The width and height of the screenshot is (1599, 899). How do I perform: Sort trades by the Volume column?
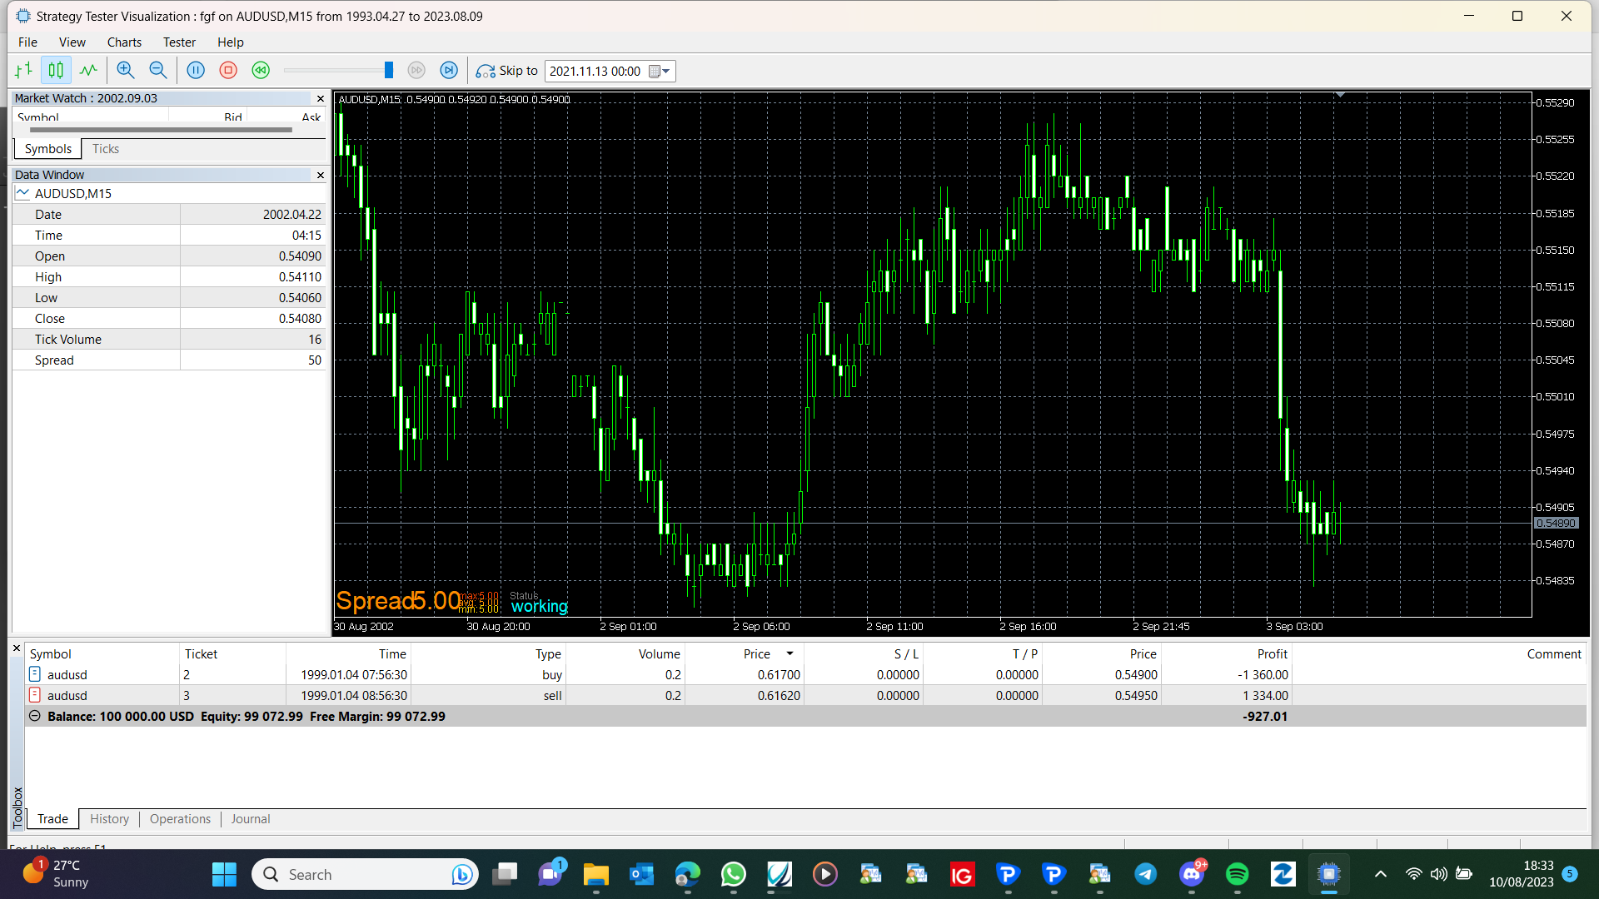[x=625, y=654]
